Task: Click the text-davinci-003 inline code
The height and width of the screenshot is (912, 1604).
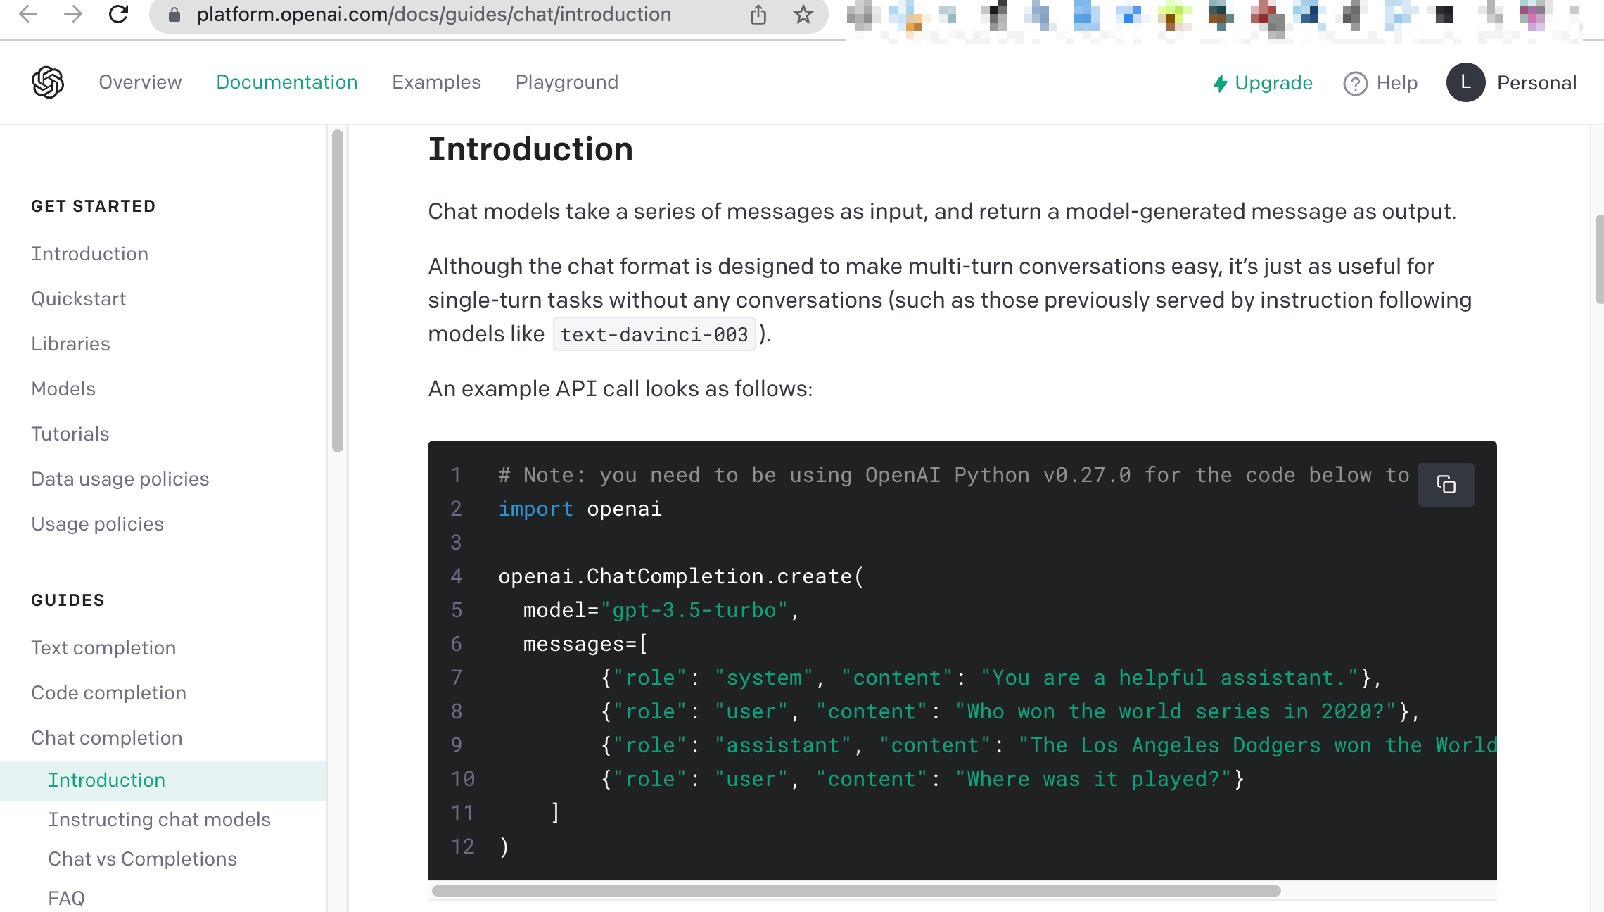Action: click(x=654, y=334)
